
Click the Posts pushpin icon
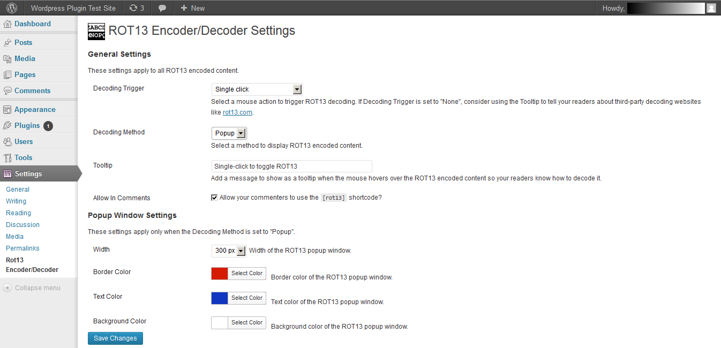point(7,42)
